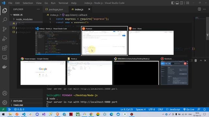Open Brave browser from the taskbar
Viewport: 209px width, 117px height.
pyautogui.click(x=57, y=114)
